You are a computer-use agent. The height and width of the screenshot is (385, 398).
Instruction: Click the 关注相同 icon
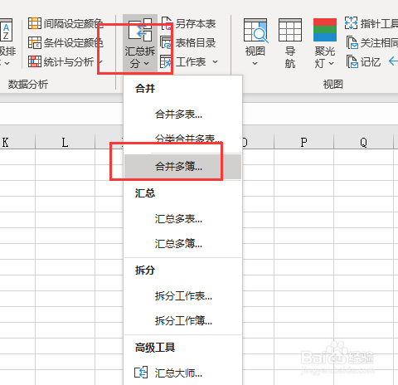[352, 42]
